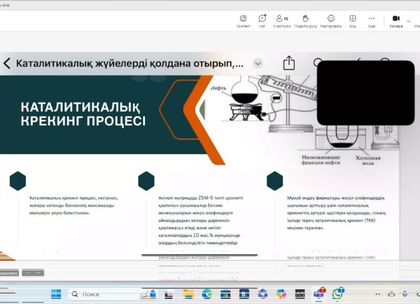This screenshot has height=304, width=420.
Task: Expand the camera options dropdown arrow
Action: click(408, 21)
